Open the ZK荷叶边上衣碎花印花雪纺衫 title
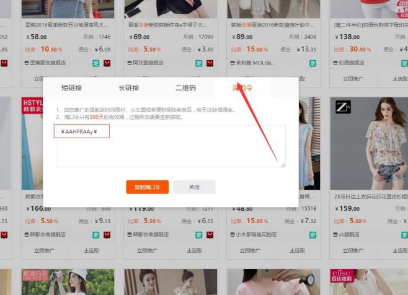Screen dimensions: 408x295 (371, 196)
